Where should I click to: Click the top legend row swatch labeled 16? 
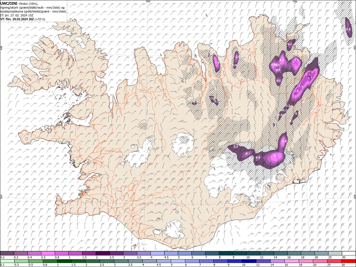[294, 253]
